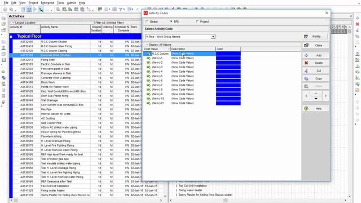Click activity ID A0132400

click(27, 42)
